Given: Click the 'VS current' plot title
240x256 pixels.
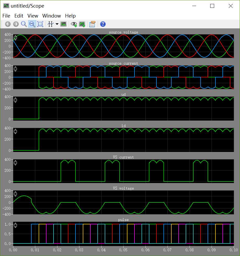Looking at the screenshot, I should (x=124, y=157).
